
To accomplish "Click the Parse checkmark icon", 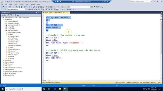I will coord(37,9).
